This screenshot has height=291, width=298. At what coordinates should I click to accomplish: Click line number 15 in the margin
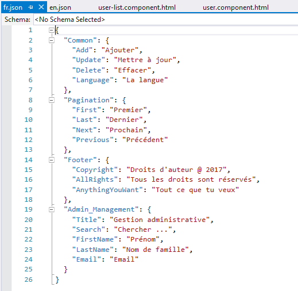click(x=29, y=170)
